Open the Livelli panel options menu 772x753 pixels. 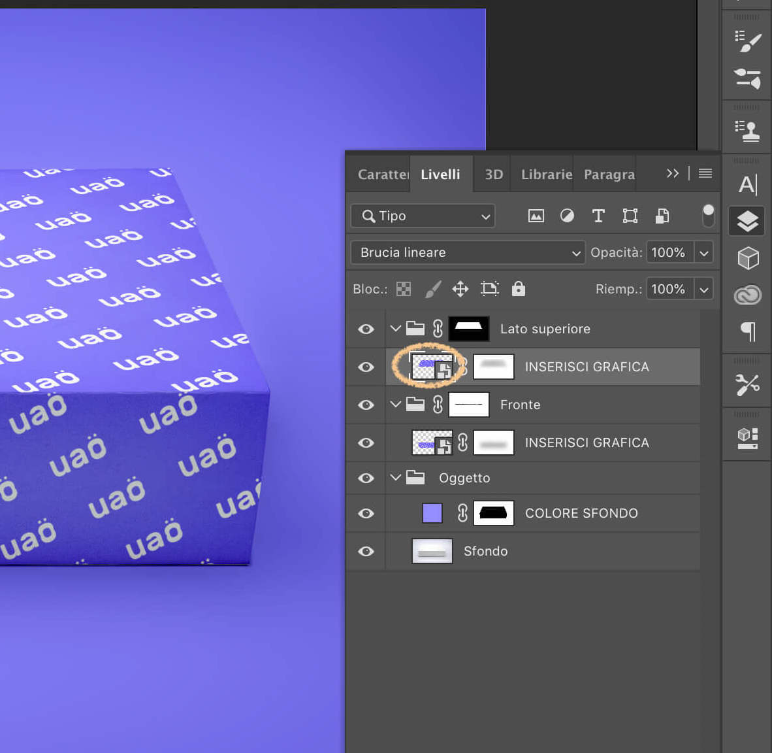click(x=705, y=173)
